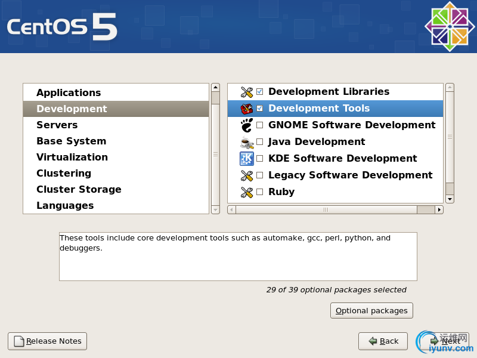Select the Legacy Software Development row
477x358 pixels.
click(x=335, y=175)
